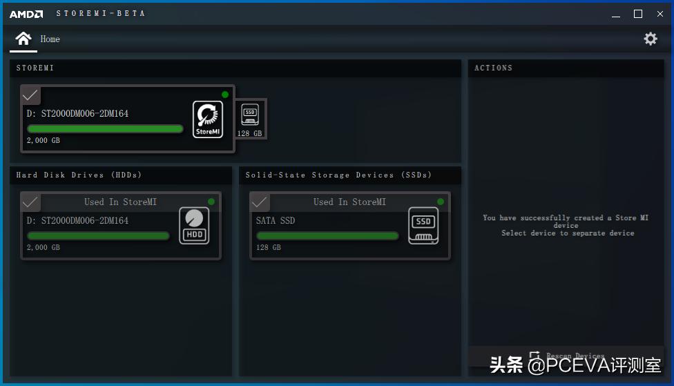The image size is (674, 386).
Task: Select the Home tab label
Action: [50, 39]
